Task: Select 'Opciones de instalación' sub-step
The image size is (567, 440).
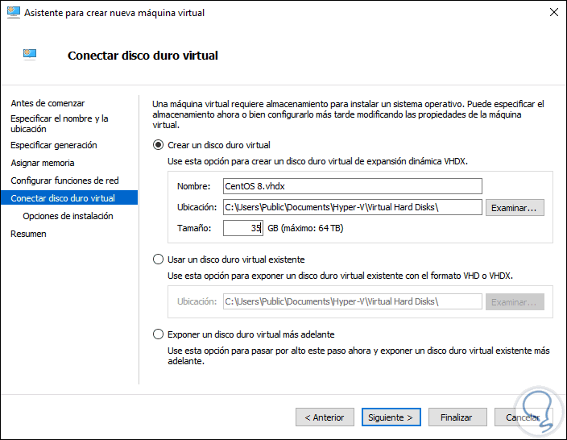Action: coord(68,216)
